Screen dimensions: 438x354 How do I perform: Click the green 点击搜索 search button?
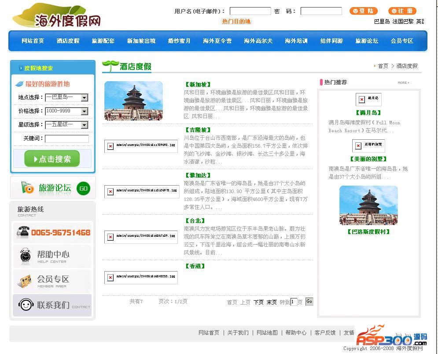pyautogui.click(x=52, y=159)
